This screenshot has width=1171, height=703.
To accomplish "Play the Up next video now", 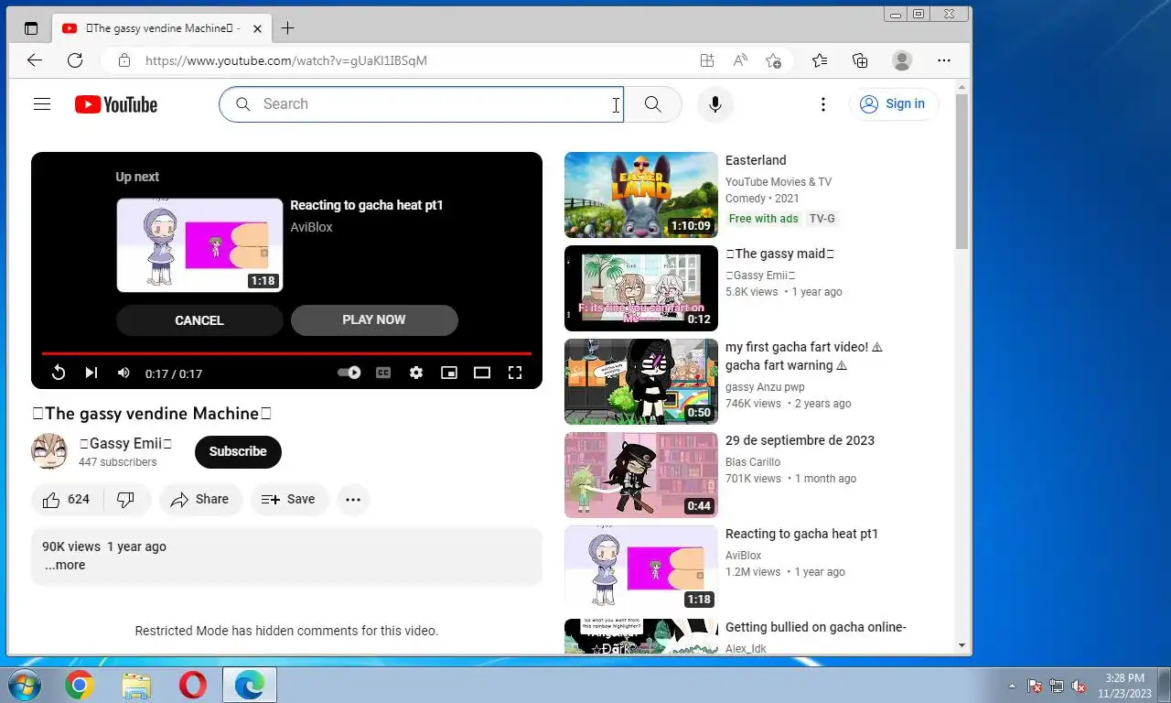I will point(374,319).
